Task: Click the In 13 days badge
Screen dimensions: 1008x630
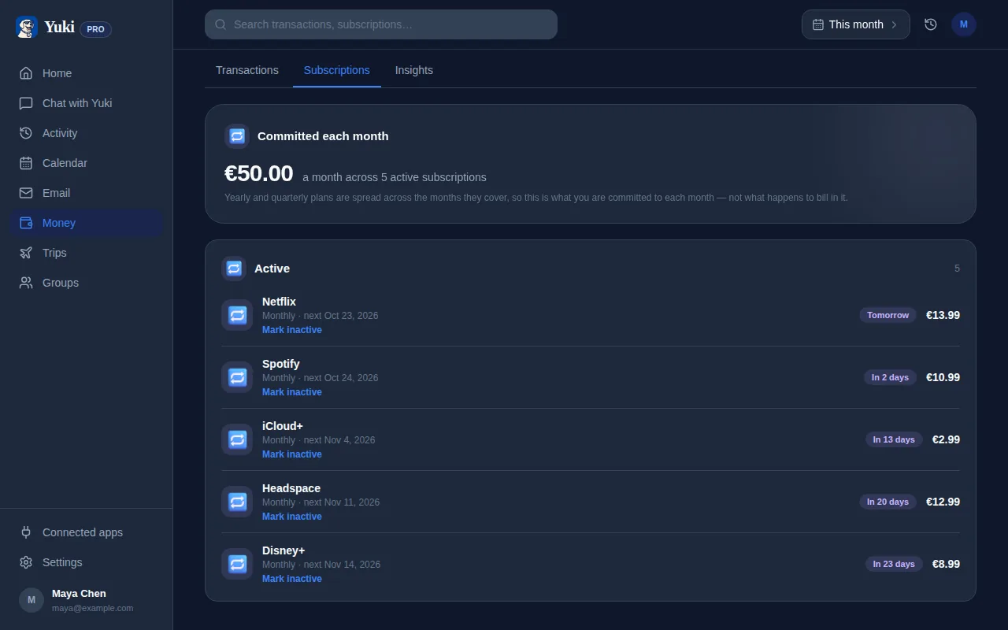Action: click(894, 439)
